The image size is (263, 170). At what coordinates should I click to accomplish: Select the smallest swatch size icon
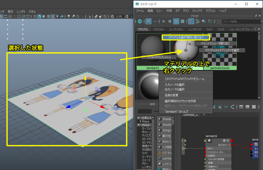click(164, 22)
